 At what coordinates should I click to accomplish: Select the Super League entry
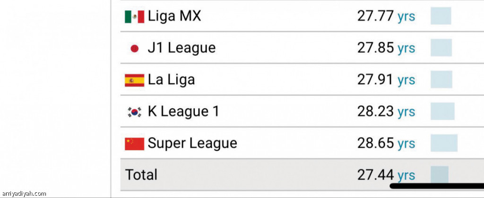(x=192, y=143)
